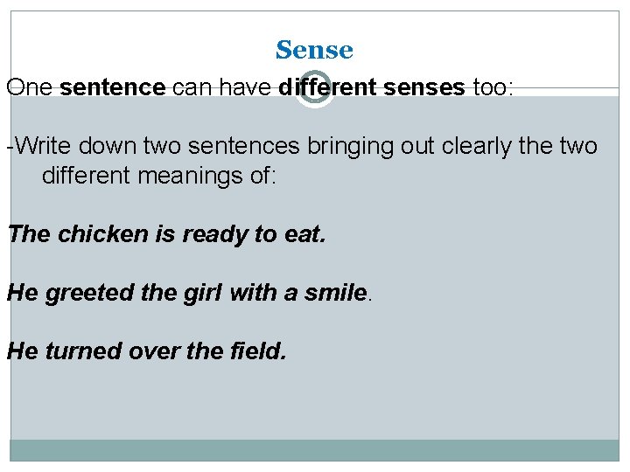
Task: Click the word "smile" in the second example
Action: coord(333,293)
